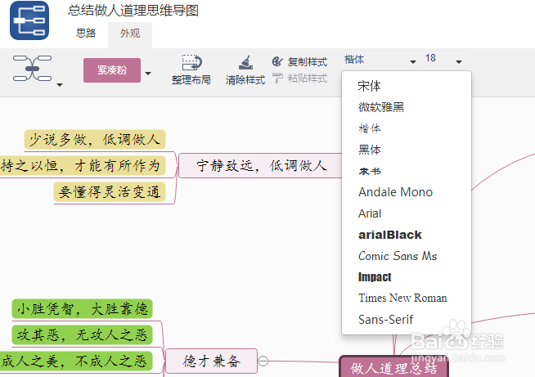Click the 粘贴样式 paste style button
Image resolution: width=535 pixels, height=377 pixels.
click(x=299, y=79)
